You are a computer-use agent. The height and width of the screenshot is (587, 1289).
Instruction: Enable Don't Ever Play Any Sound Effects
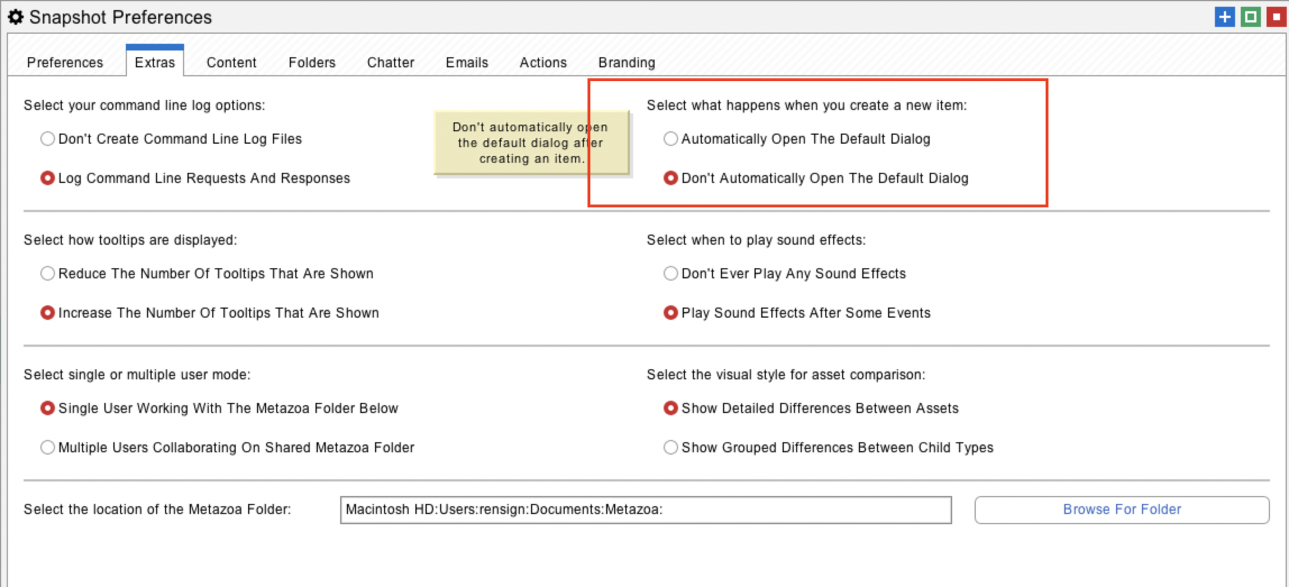coord(670,273)
